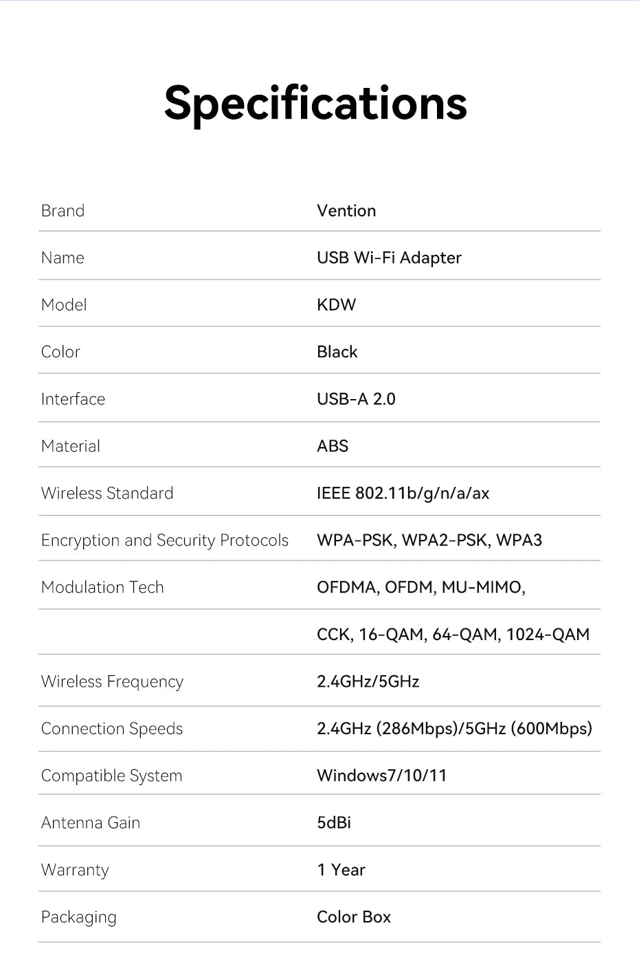Click the 5dBi antenna gain value
Image resolution: width=639 pixels, height=965 pixels.
coord(334,823)
